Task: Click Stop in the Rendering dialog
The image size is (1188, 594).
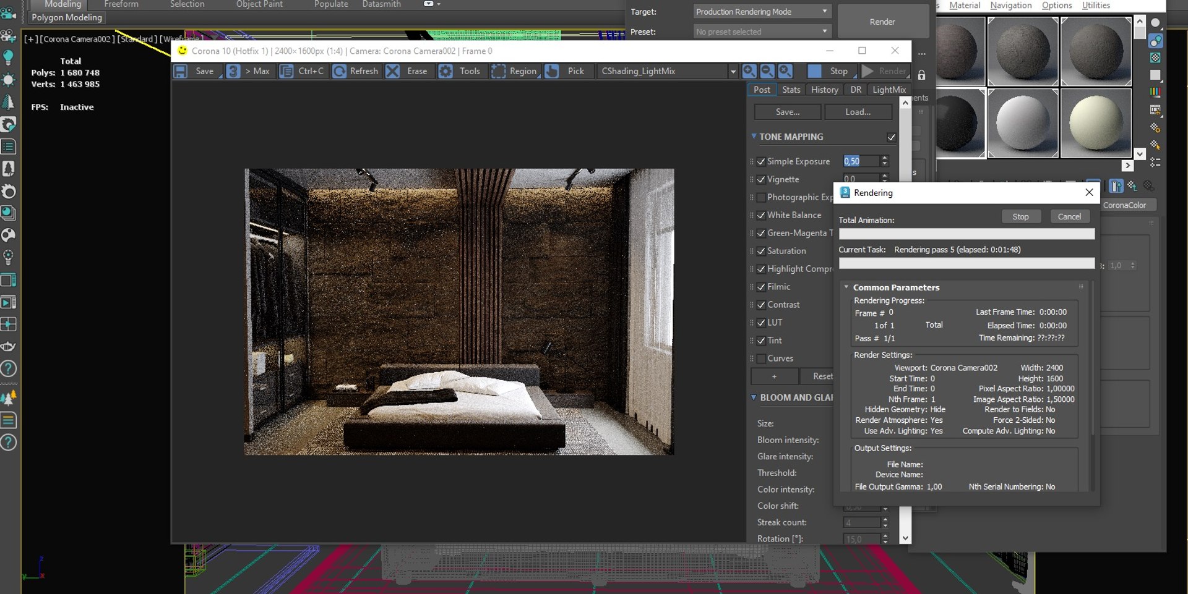Action: [x=1020, y=216]
